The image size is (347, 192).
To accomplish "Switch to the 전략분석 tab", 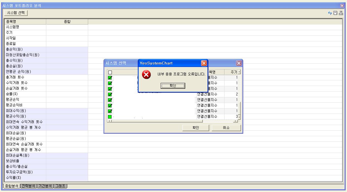I will (28, 186).
